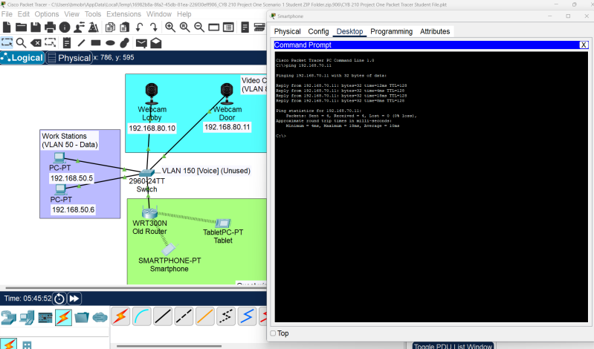Image resolution: width=594 pixels, height=349 pixels.
Task: Open the Options menu
Action: (47, 14)
